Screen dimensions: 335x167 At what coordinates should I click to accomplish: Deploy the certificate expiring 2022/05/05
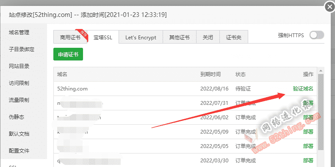click(308, 146)
